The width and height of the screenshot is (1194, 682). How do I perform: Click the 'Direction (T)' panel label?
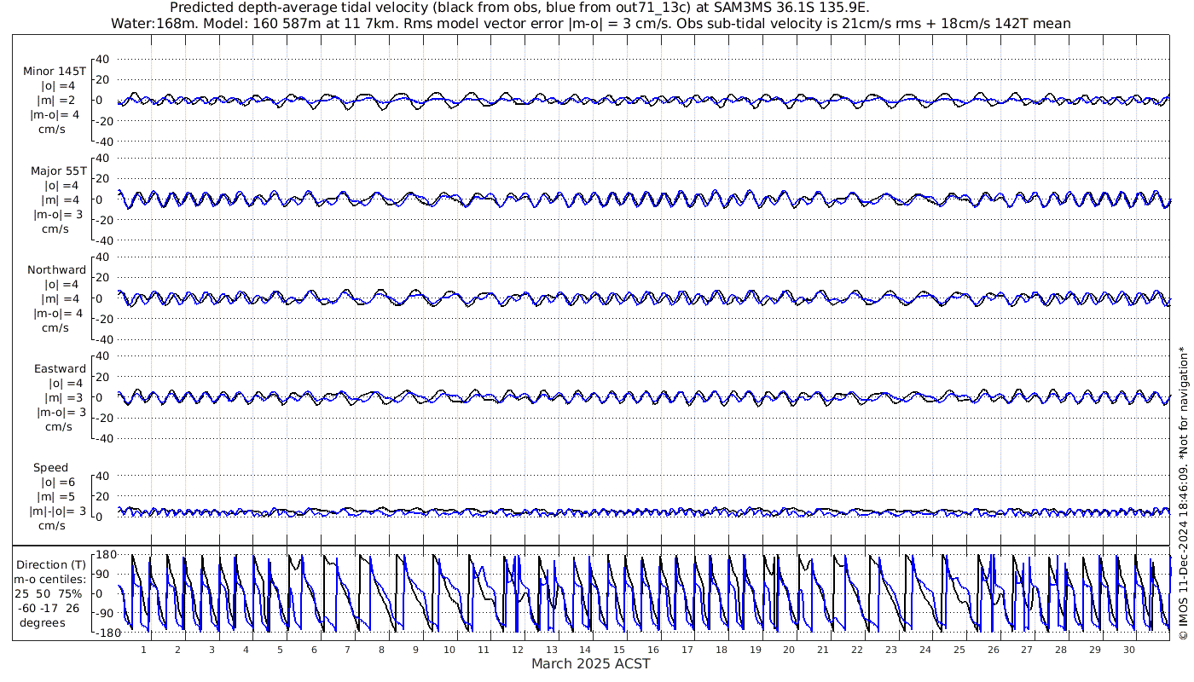pos(51,564)
